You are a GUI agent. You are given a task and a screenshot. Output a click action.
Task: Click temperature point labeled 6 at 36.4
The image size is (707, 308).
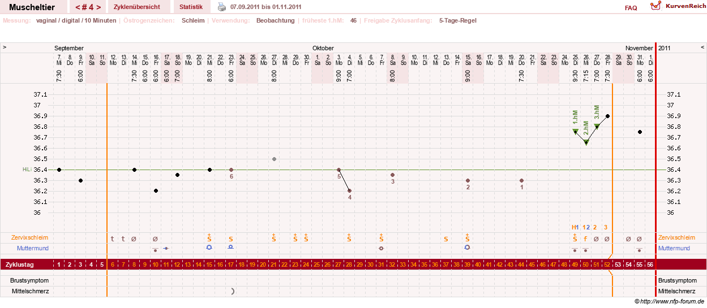231,170
